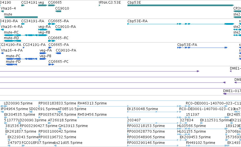Select the veg-PB protein glyph
This screenshot has height=147, width=241.
click(x=43, y=59)
